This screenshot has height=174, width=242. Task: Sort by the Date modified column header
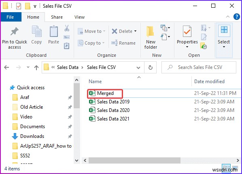tap(209, 82)
